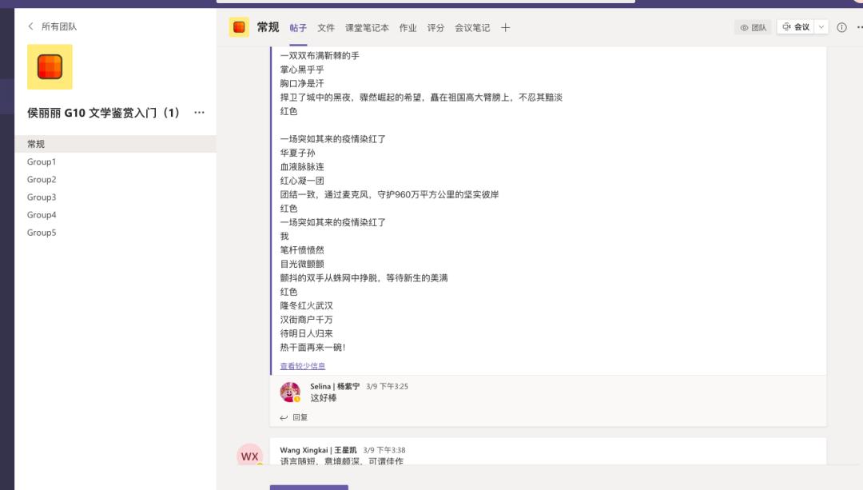The height and width of the screenshot is (490, 863).
Task: Expand the more options menu top right
Action: [859, 26]
